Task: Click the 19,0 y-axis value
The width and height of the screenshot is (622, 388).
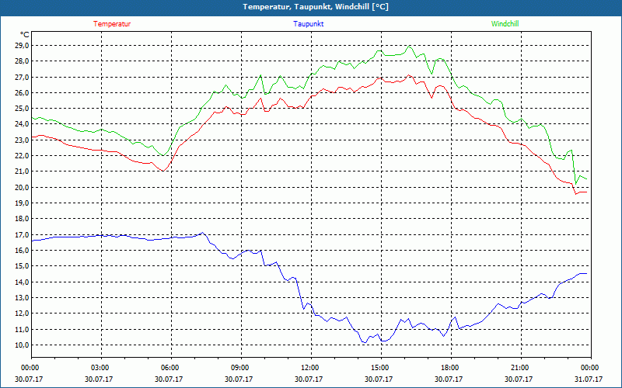Action: [x=22, y=203]
